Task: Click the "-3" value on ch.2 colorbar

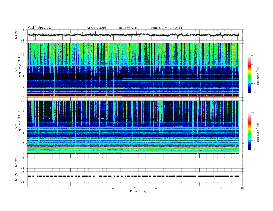Action: (x=254, y=112)
